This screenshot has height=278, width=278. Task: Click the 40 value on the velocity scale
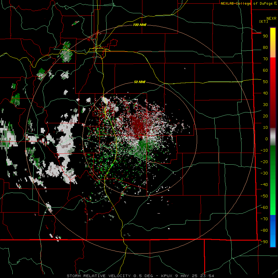[265, 93]
